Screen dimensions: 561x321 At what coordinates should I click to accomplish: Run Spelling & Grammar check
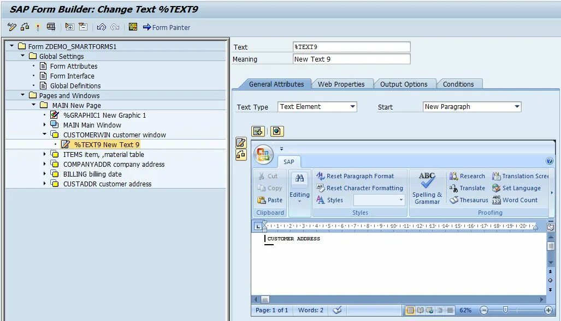coord(427,188)
